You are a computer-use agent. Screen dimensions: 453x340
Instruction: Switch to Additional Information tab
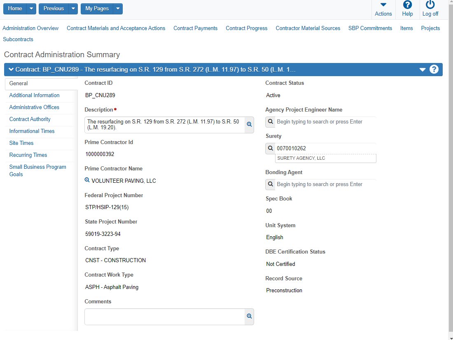[x=34, y=95]
